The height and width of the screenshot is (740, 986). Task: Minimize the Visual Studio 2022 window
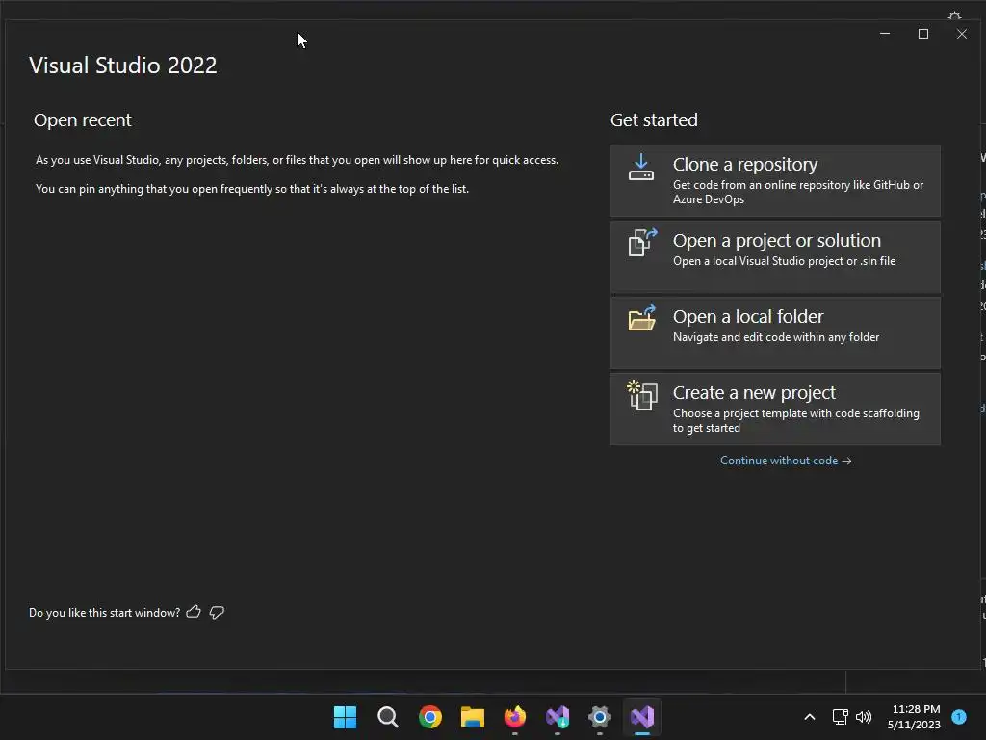885,34
